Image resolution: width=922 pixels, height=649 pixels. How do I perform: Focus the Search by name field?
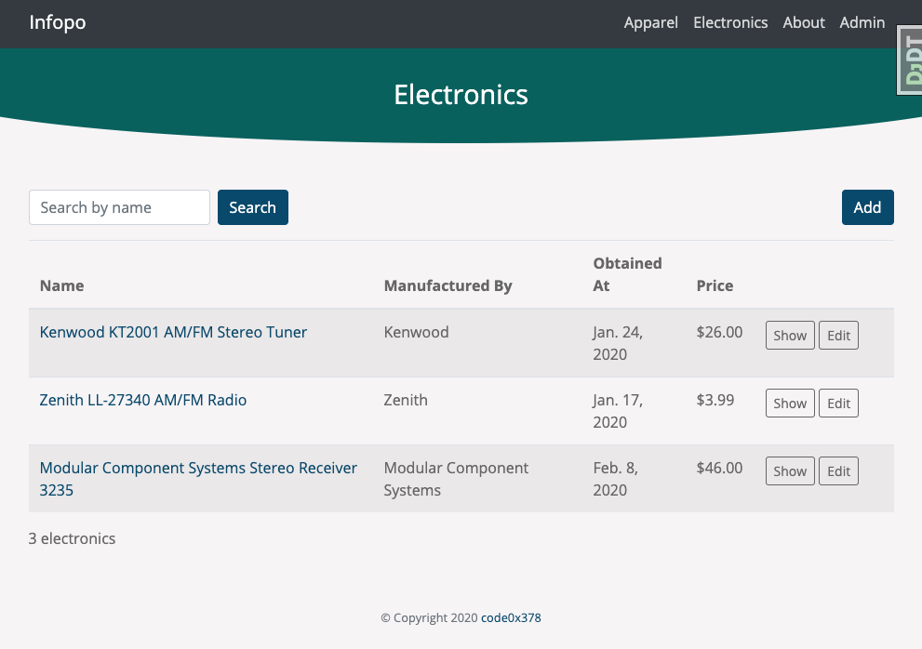coord(119,207)
